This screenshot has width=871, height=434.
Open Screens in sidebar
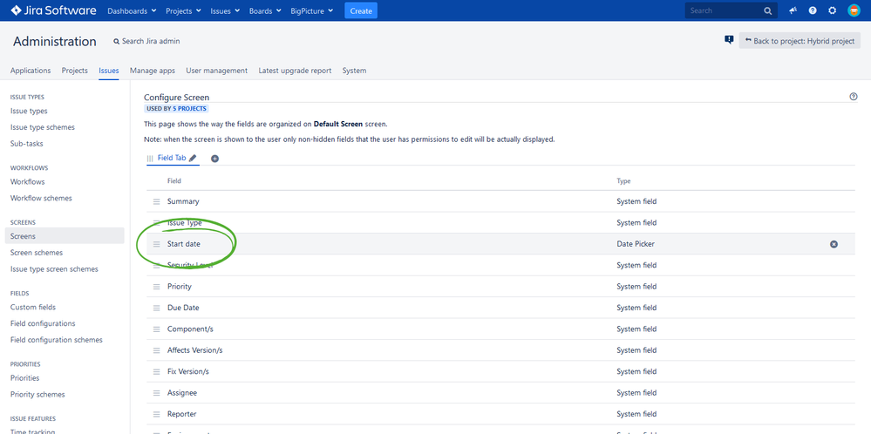[64, 236]
